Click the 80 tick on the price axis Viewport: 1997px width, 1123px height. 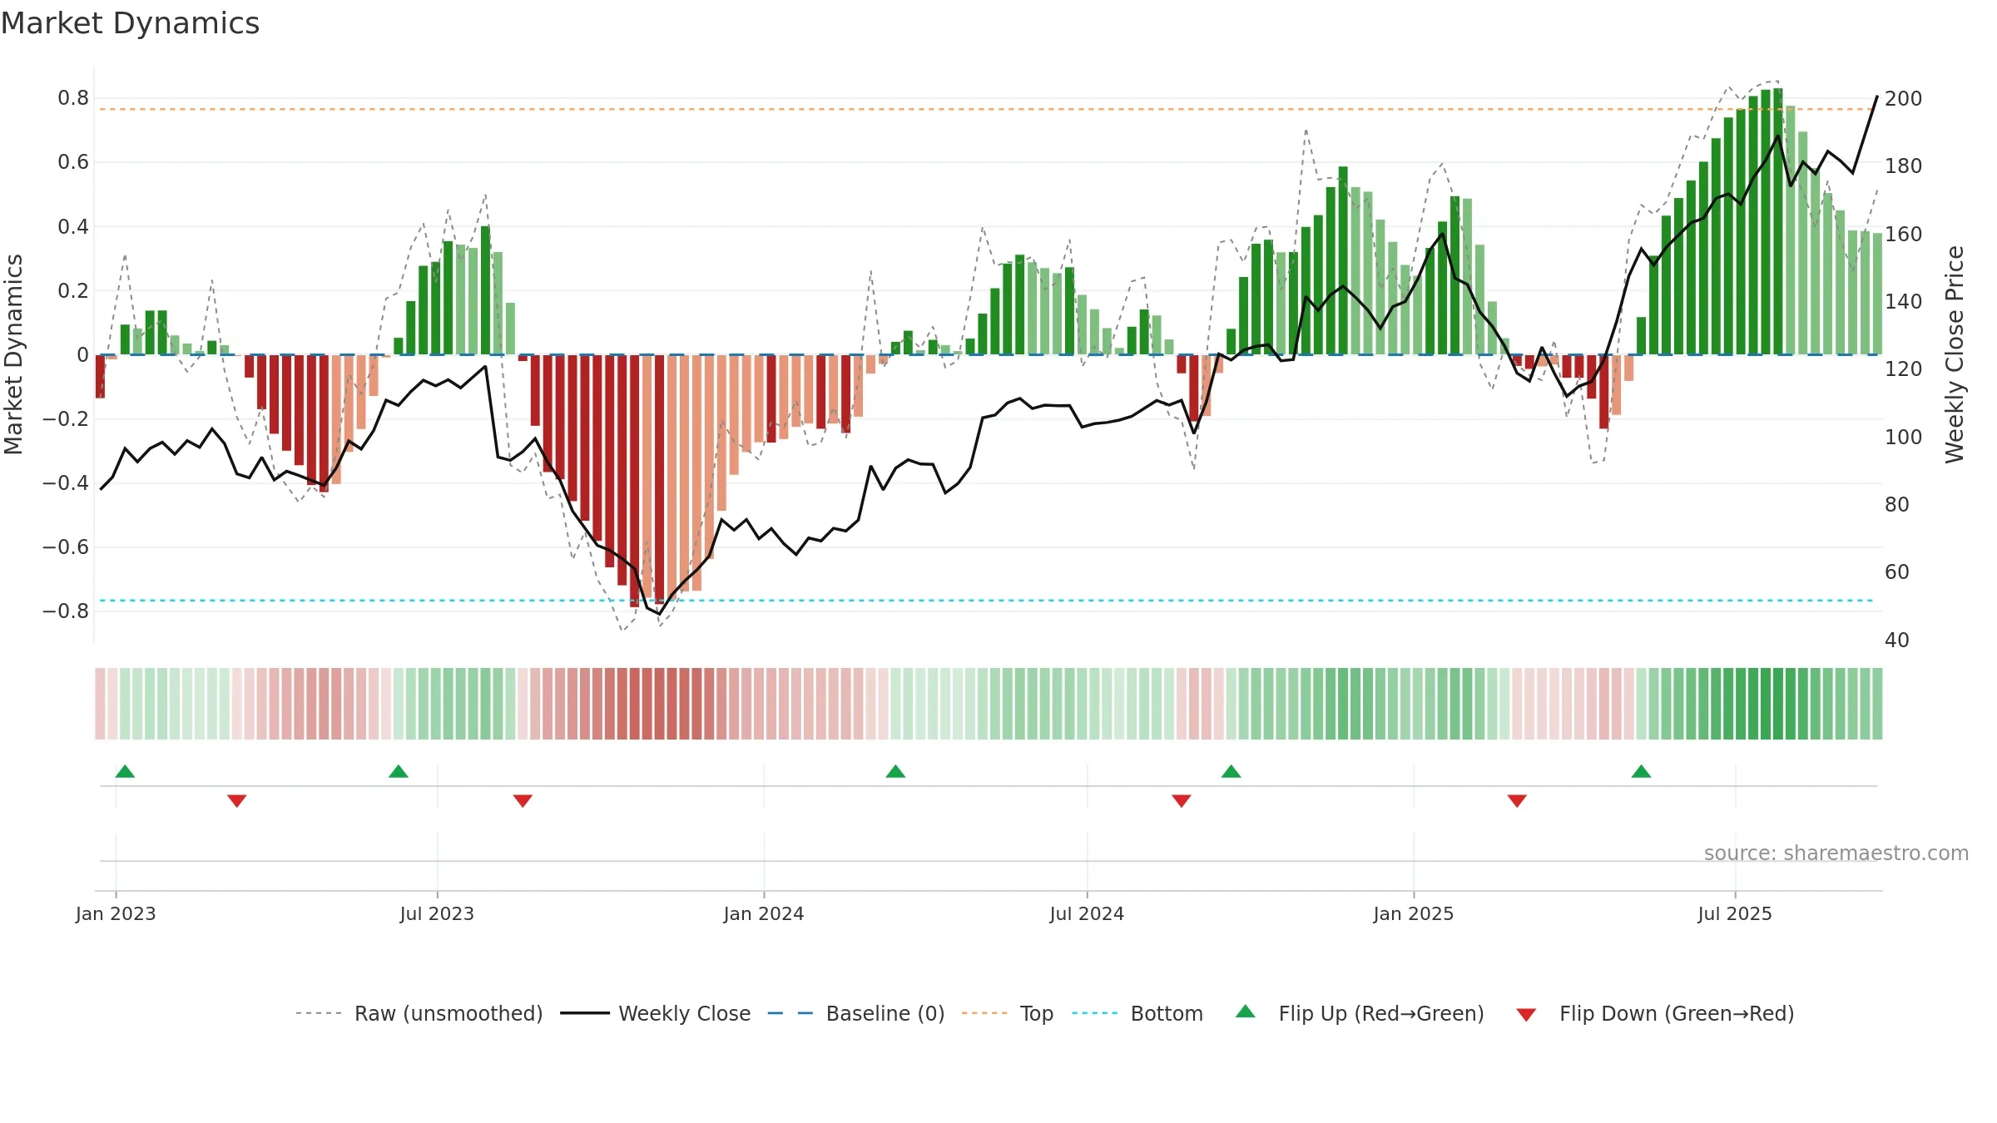(1897, 505)
